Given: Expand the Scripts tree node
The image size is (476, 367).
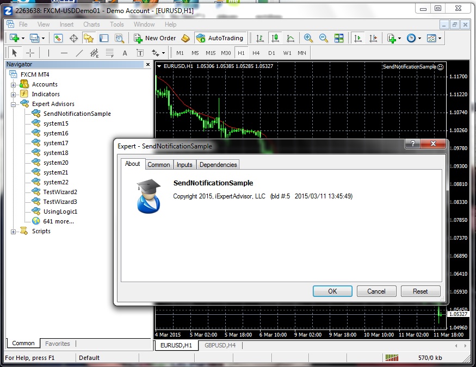Looking at the screenshot, I should (x=13, y=232).
